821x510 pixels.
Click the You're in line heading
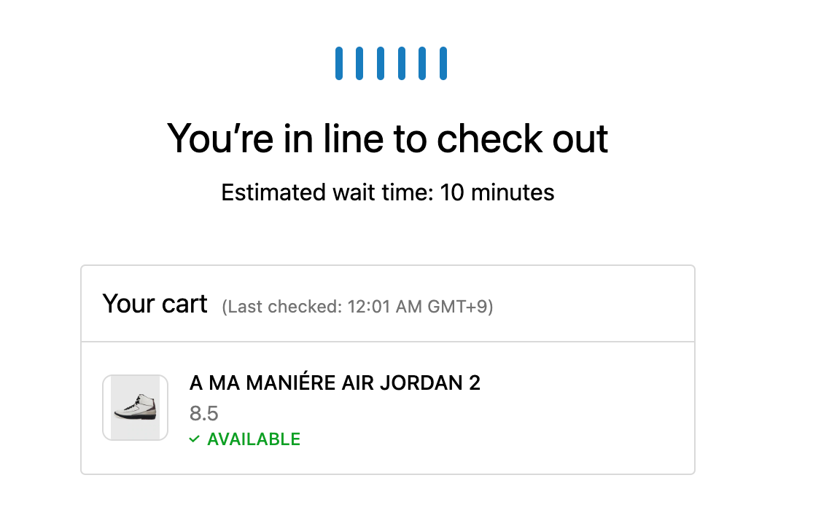tap(387, 138)
